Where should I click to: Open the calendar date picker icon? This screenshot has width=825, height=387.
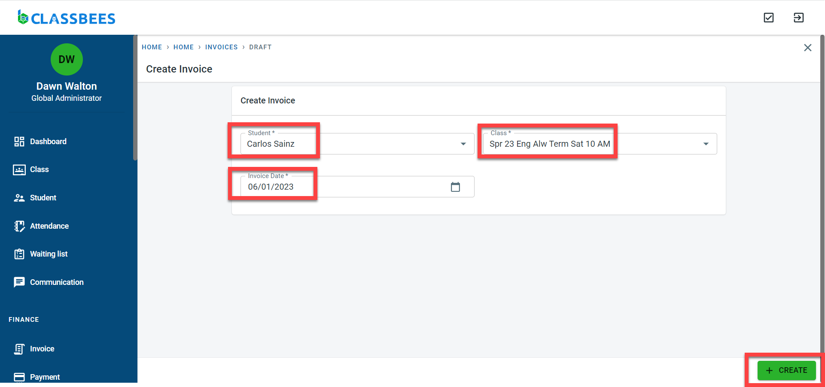click(x=455, y=187)
